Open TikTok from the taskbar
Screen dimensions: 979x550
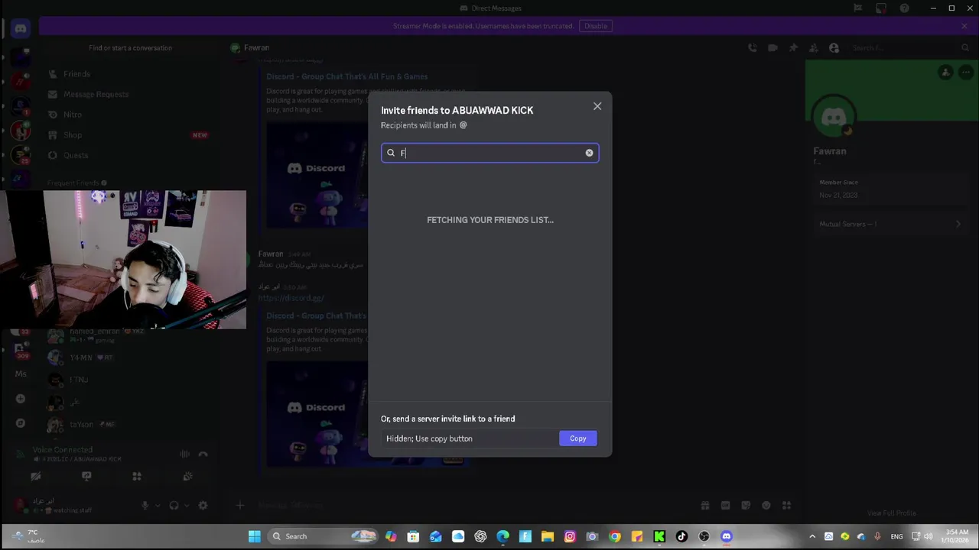[x=681, y=536]
